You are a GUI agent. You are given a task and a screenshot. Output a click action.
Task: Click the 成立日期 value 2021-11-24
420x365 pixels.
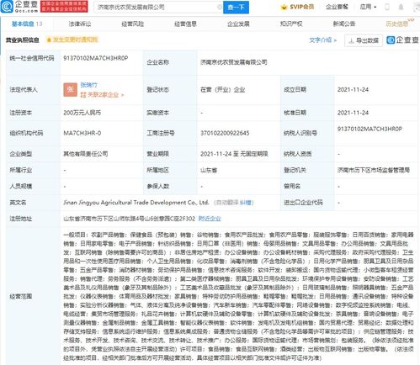pos(353,90)
